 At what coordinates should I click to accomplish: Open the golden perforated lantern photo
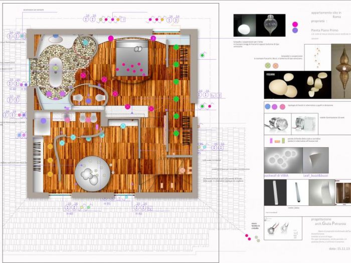(341, 71)
